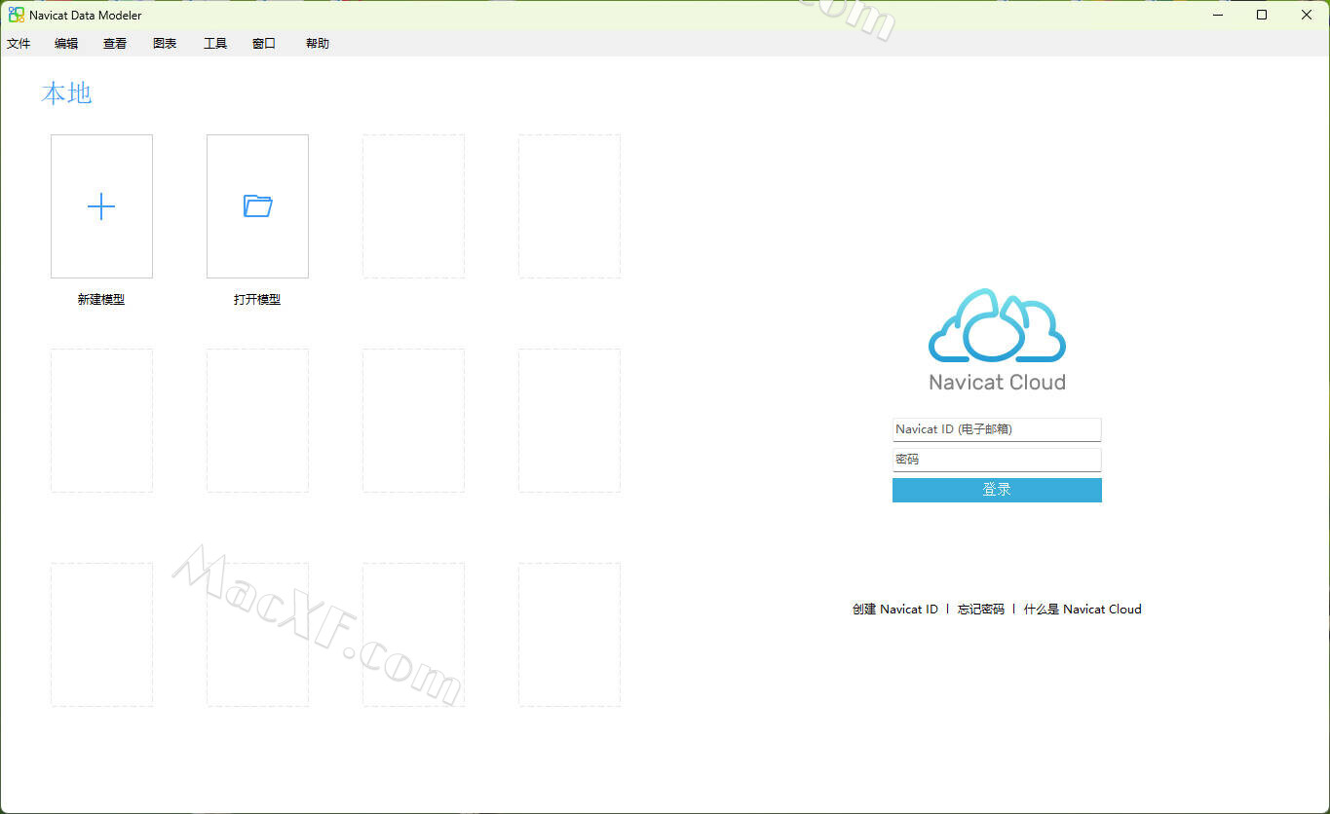
Task: Open the 什么是 Navicat Cloud link
Action: (1082, 610)
